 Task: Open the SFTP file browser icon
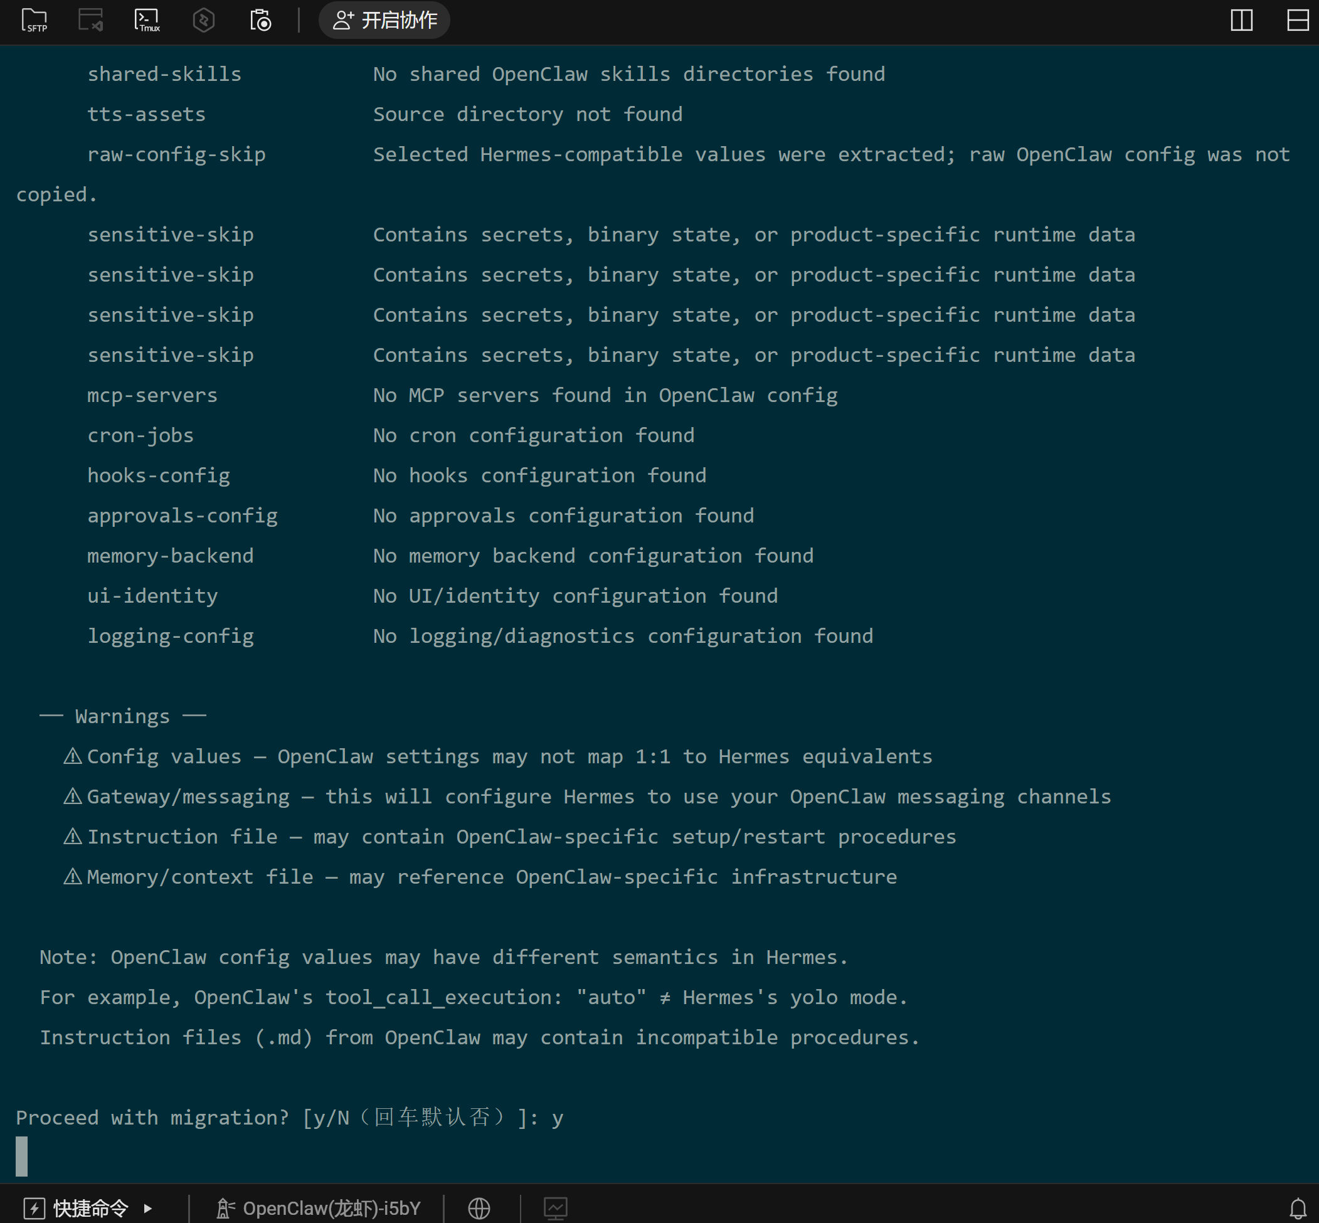click(34, 20)
